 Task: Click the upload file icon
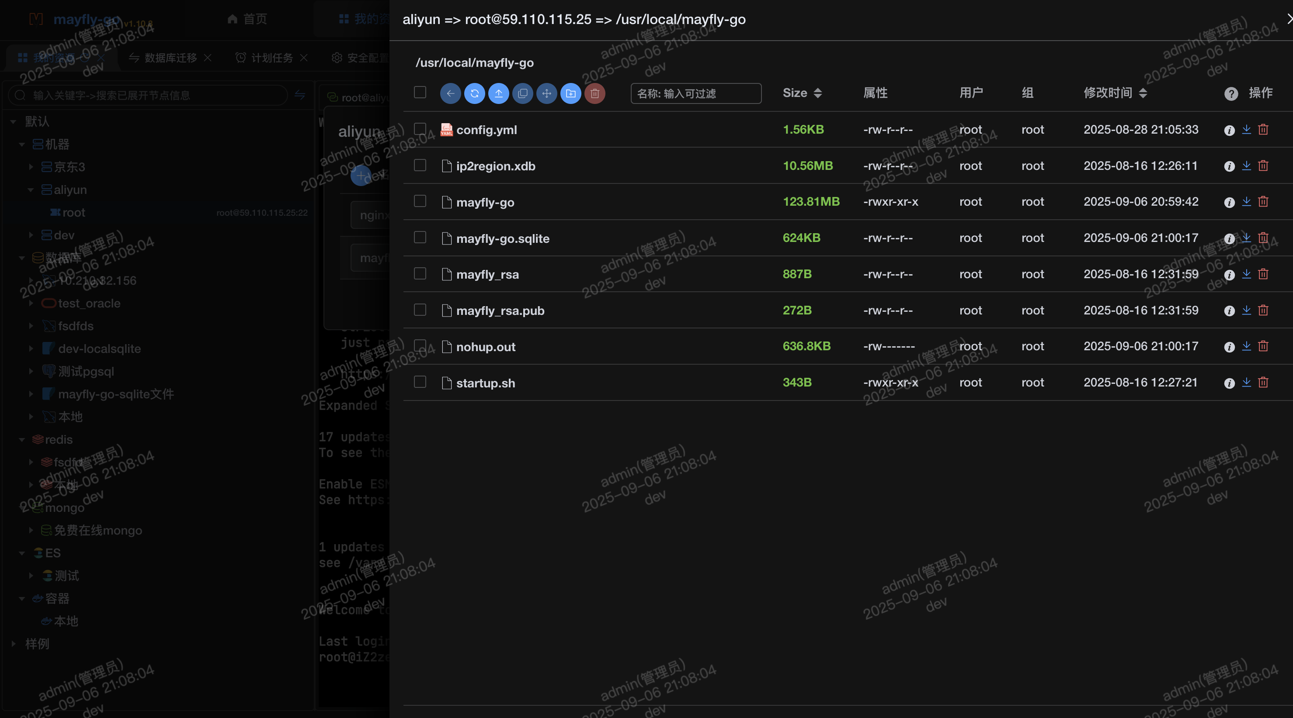point(498,93)
